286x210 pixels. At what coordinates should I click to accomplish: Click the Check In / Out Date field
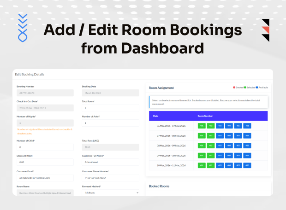(45, 108)
